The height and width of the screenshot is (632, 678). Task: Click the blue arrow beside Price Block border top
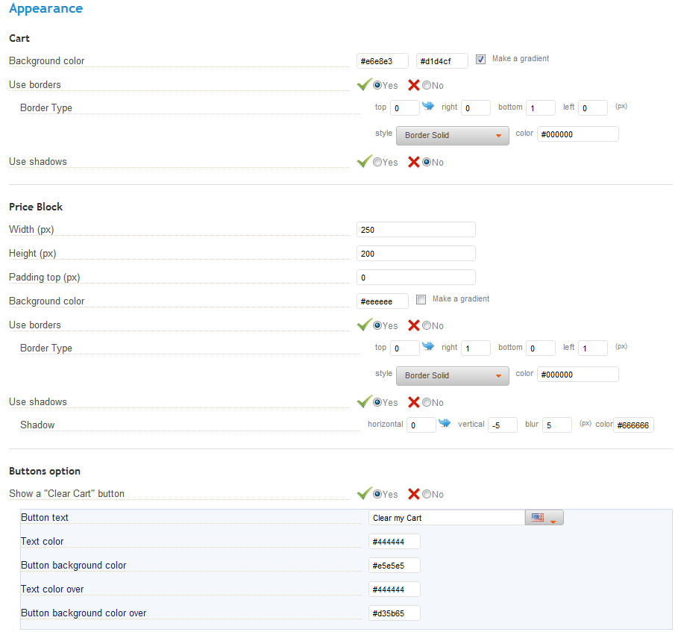tap(428, 345)
